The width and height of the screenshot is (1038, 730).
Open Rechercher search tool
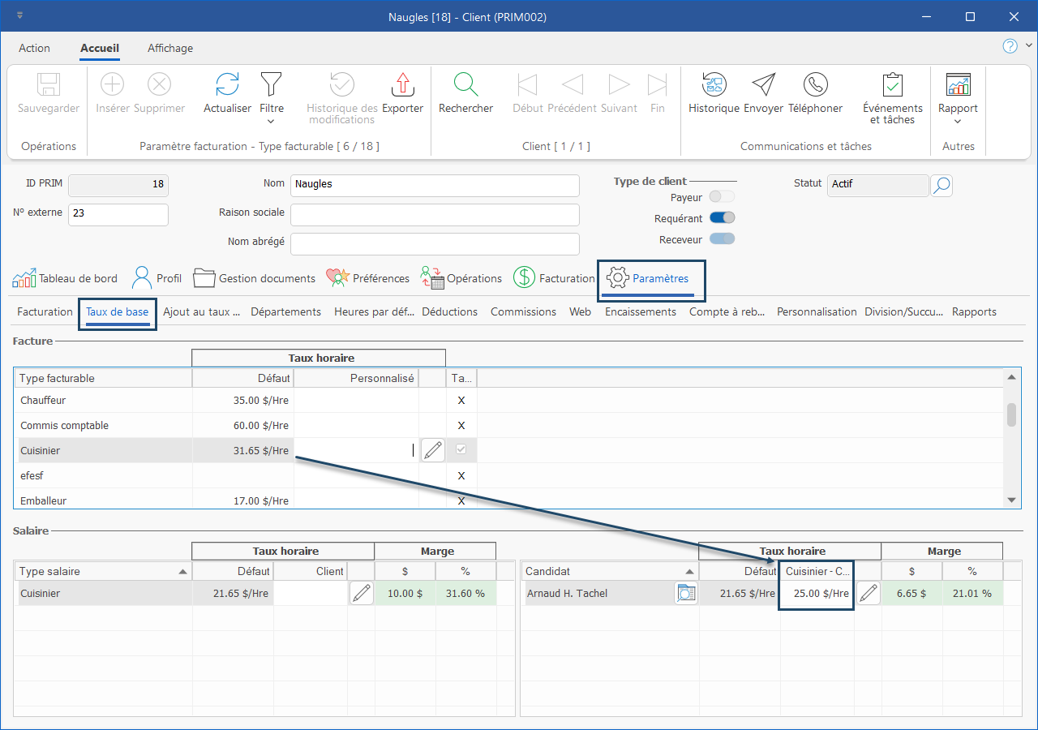[x=465, y=85]
